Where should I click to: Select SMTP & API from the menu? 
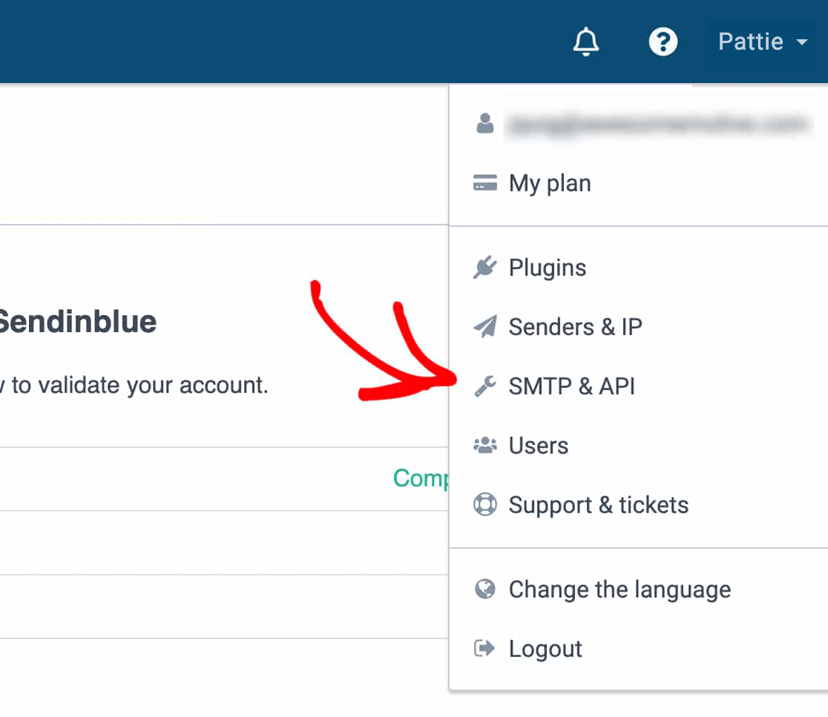pos(571,386)
